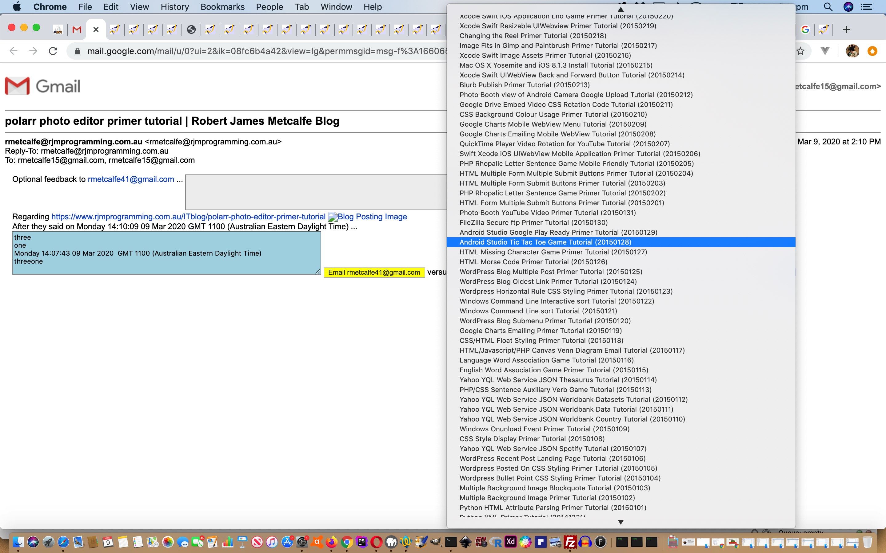Open the People menu

click(x=269, y=6)
